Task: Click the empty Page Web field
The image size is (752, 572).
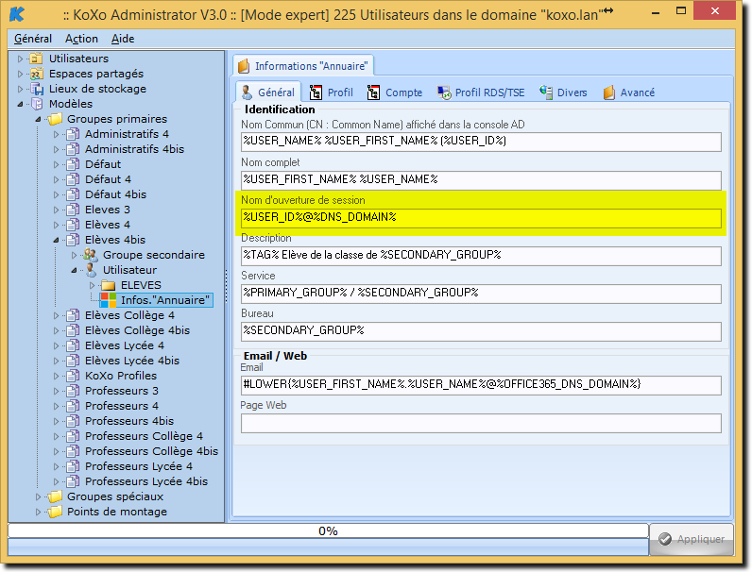Action: 481,423
